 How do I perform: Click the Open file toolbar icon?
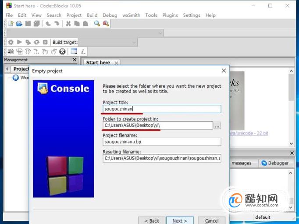19,24
